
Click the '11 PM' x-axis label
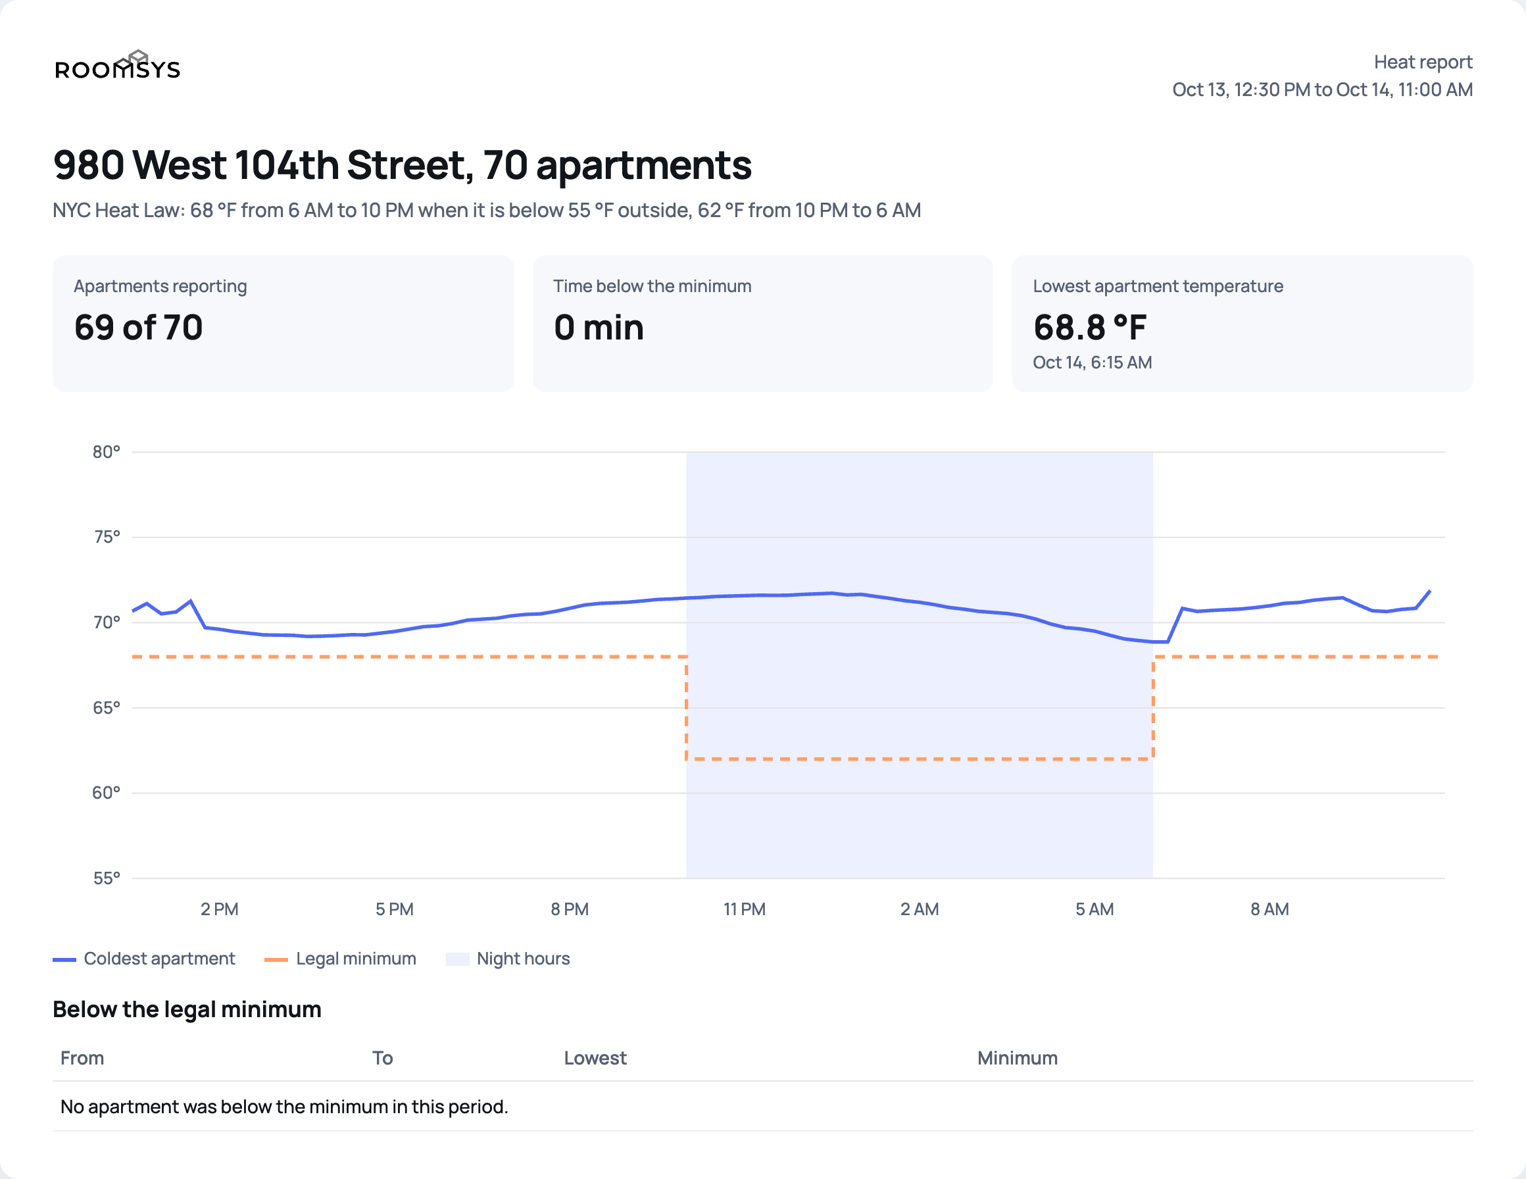click(x=744, y=909)
